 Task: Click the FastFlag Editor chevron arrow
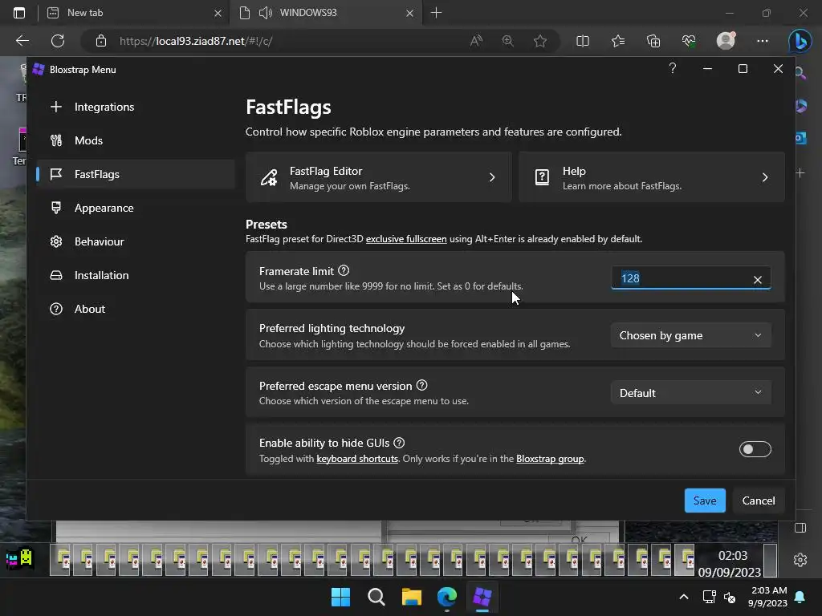[x=492, y=177]
